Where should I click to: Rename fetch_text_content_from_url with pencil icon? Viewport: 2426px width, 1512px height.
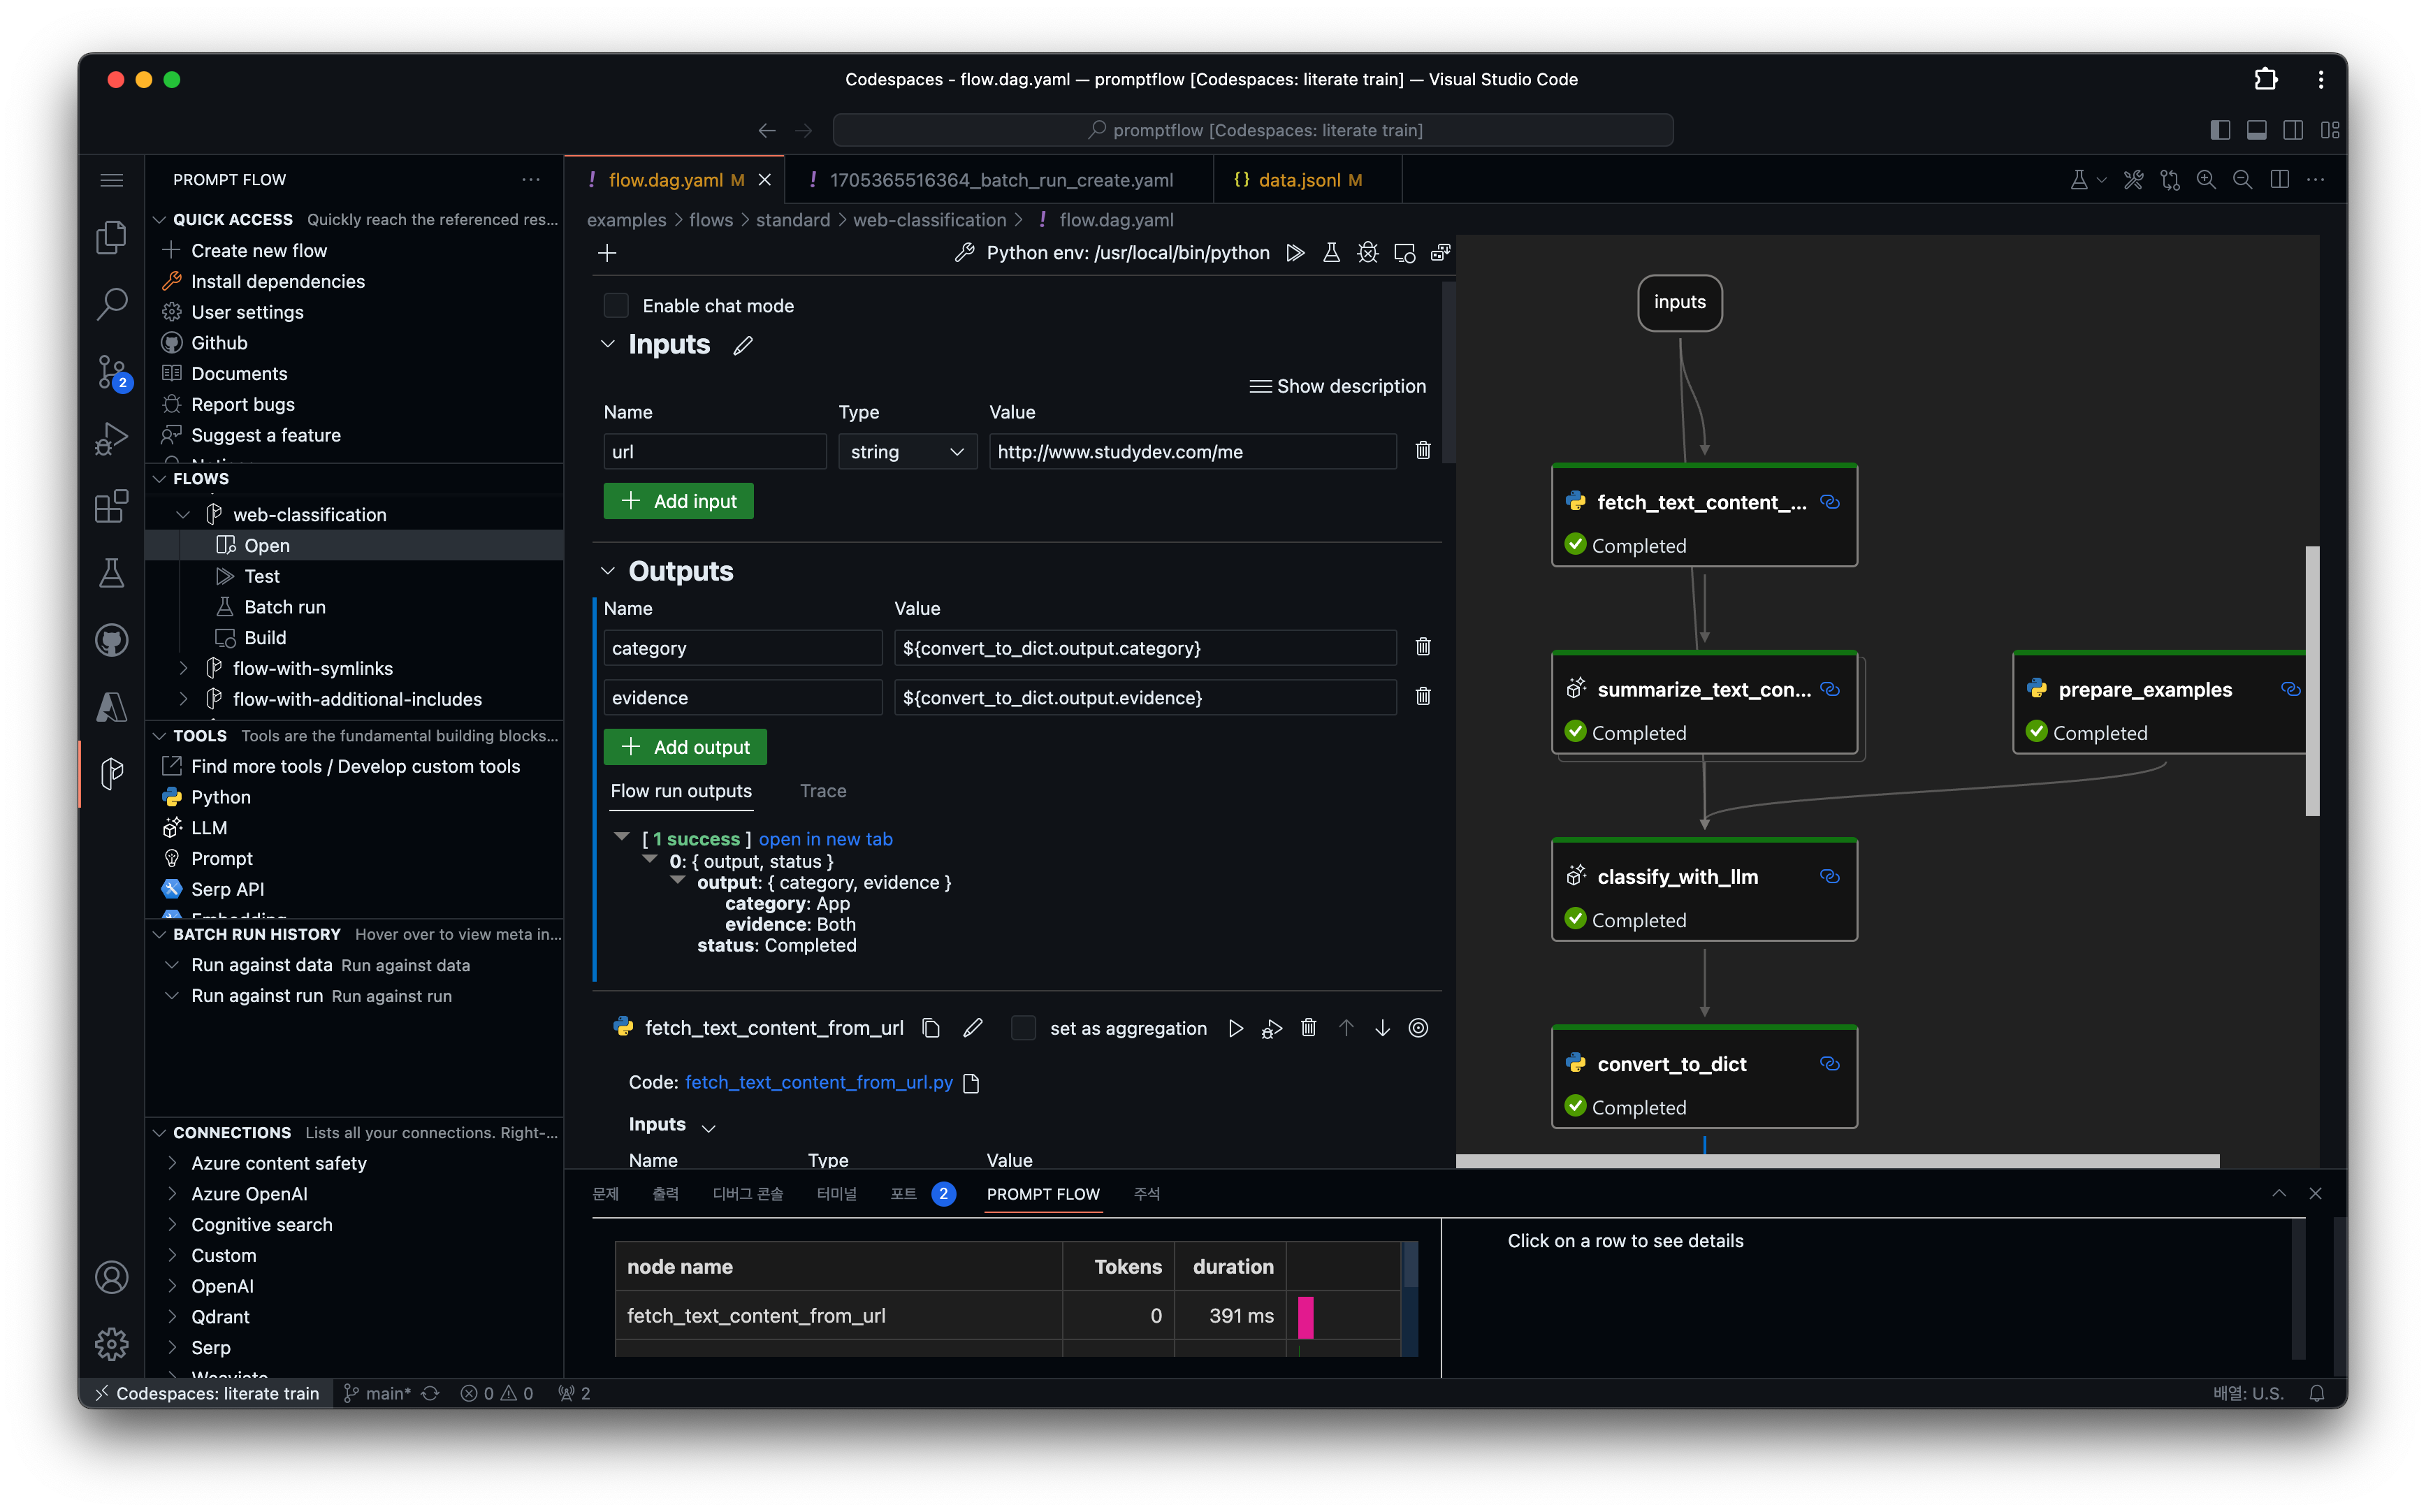(x=972, y=1028)
